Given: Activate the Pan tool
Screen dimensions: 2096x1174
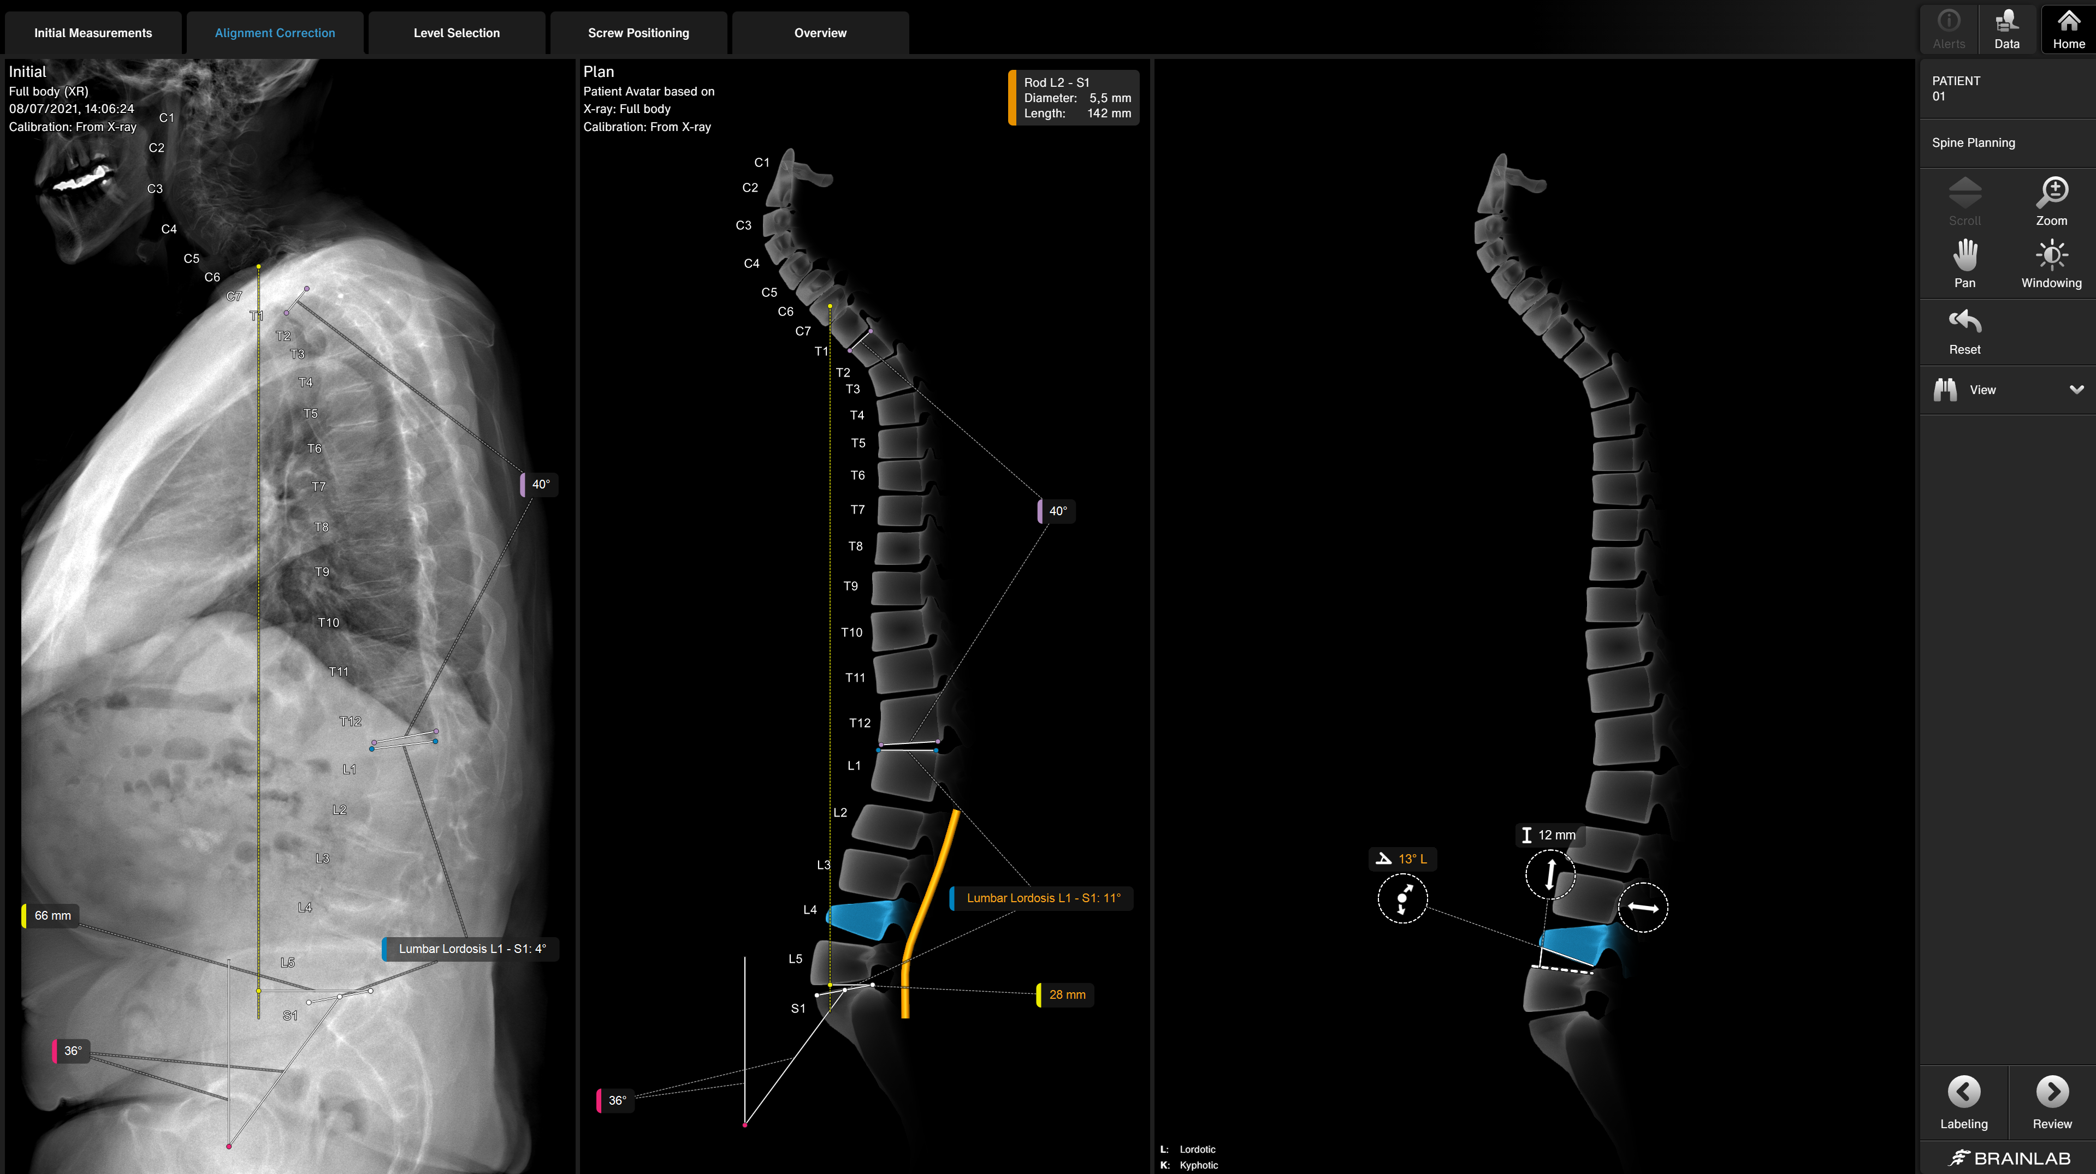Looking at the screenshot, I should point(1964,263).
